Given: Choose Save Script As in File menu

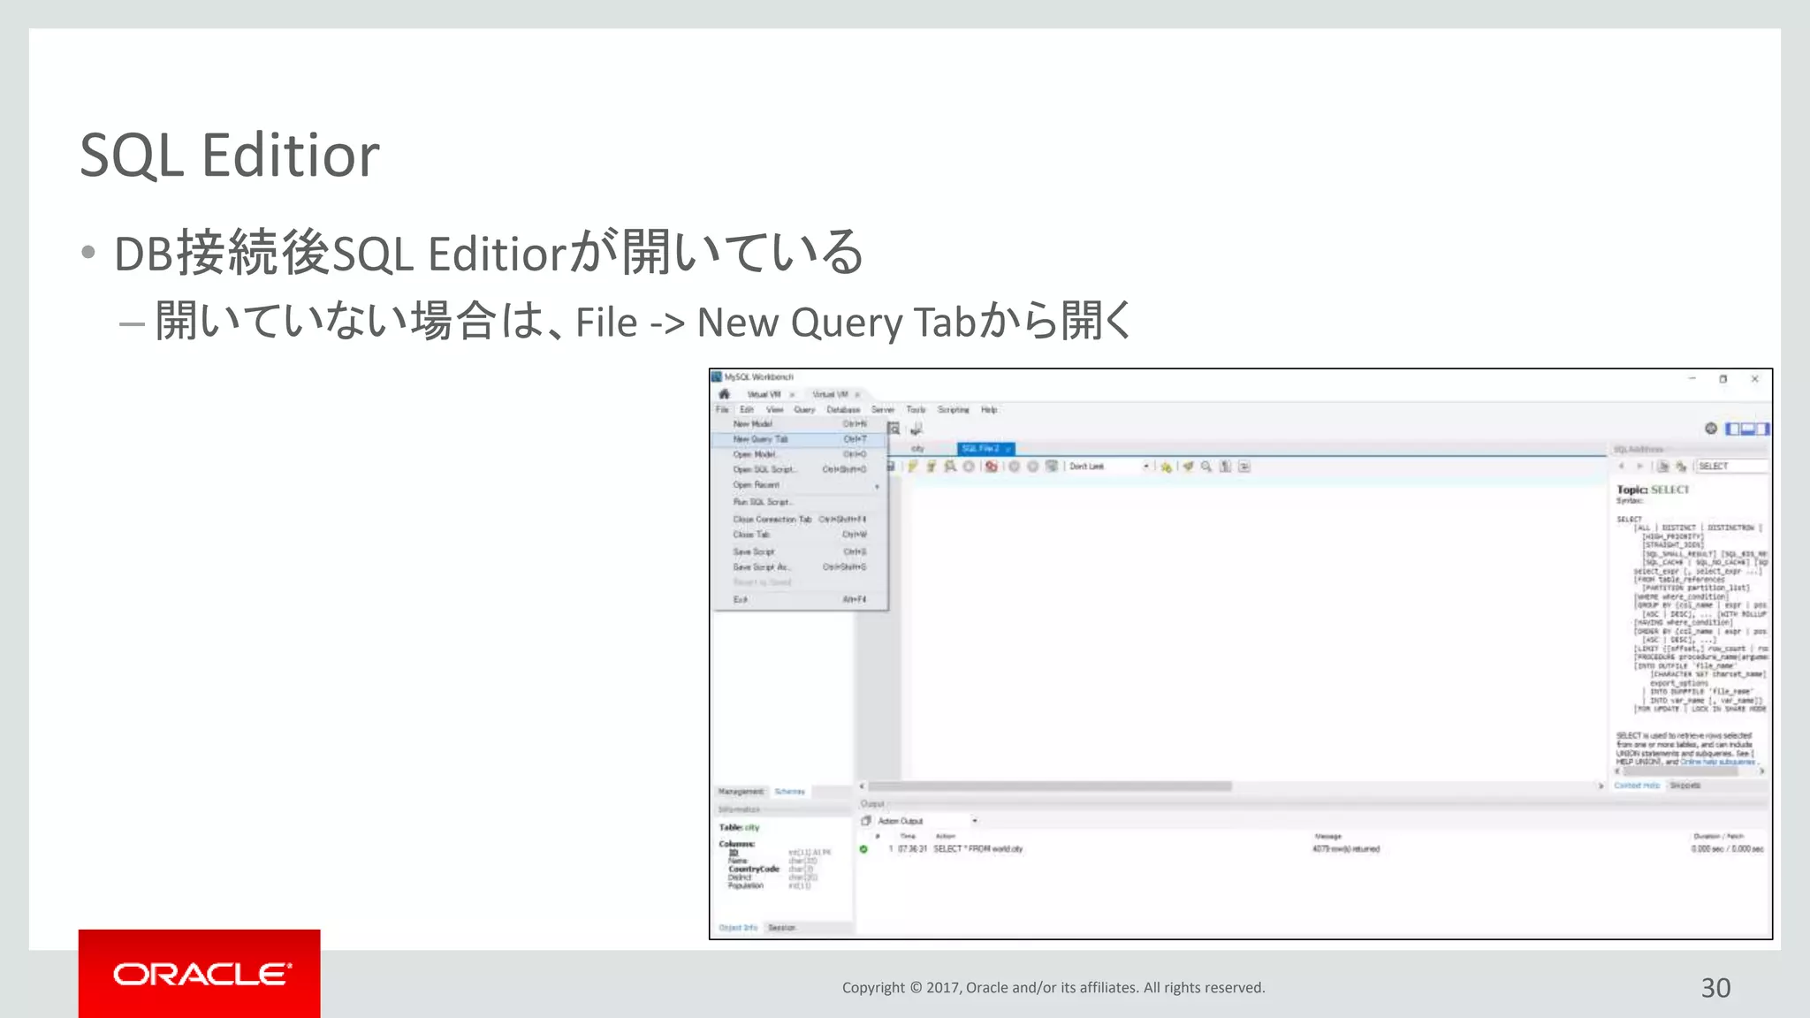Looking at the screenshot, I should tap(800, 567).
